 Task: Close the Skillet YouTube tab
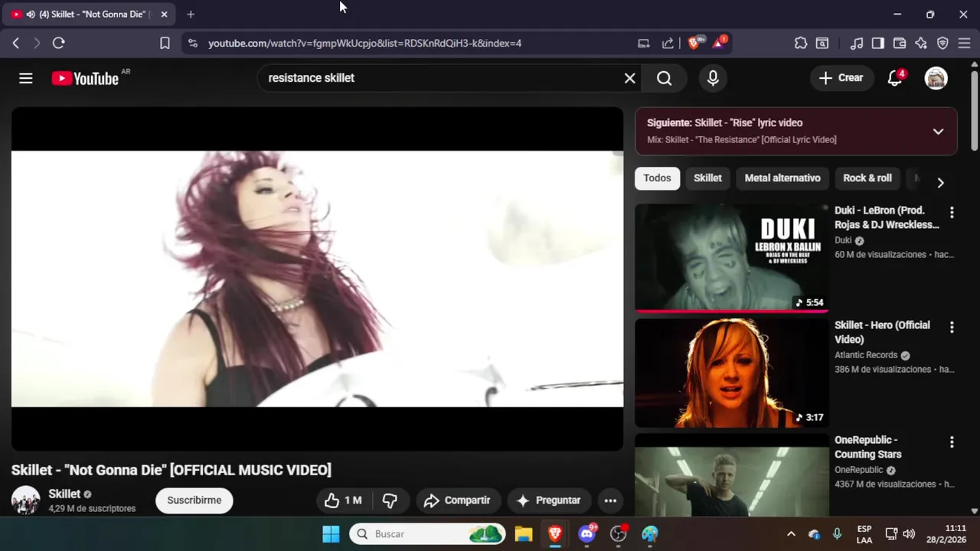[x=164, y=14]
